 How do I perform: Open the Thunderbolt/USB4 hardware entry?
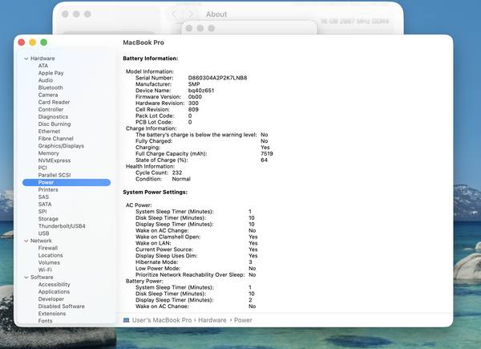[62, 225]
